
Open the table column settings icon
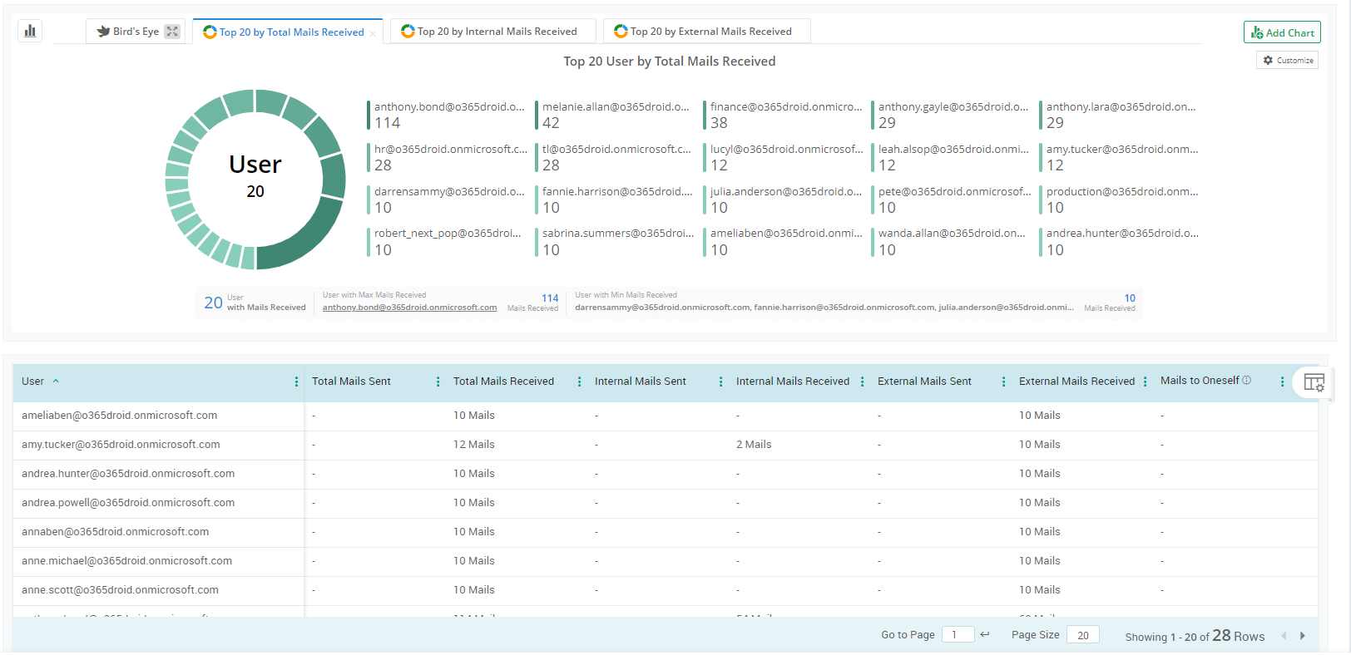point(1314,382)
